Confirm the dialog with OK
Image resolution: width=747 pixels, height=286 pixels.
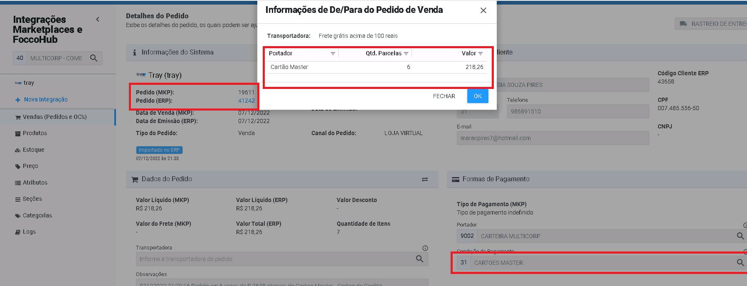click(x=478, y=96)
